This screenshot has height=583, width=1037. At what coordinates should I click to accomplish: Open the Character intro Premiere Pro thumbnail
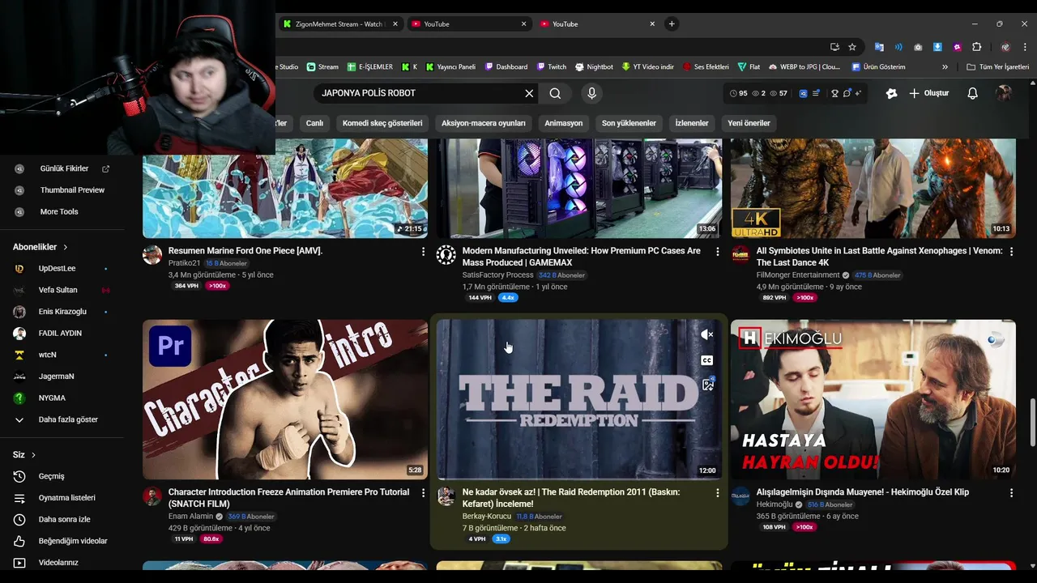[x=285, y=399]
